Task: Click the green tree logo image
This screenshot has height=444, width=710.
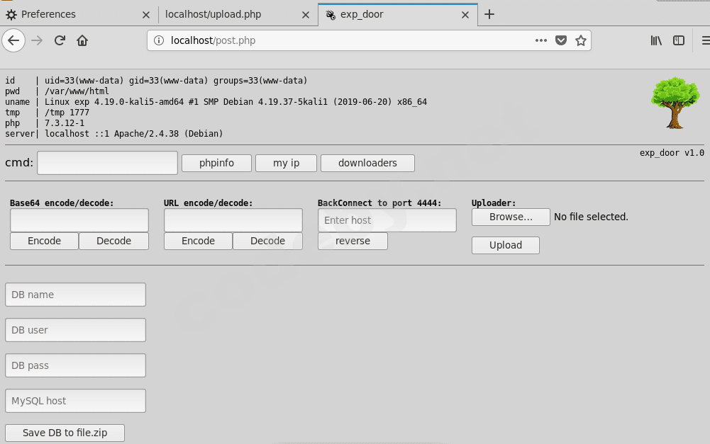Action: [x=675, y=103]
